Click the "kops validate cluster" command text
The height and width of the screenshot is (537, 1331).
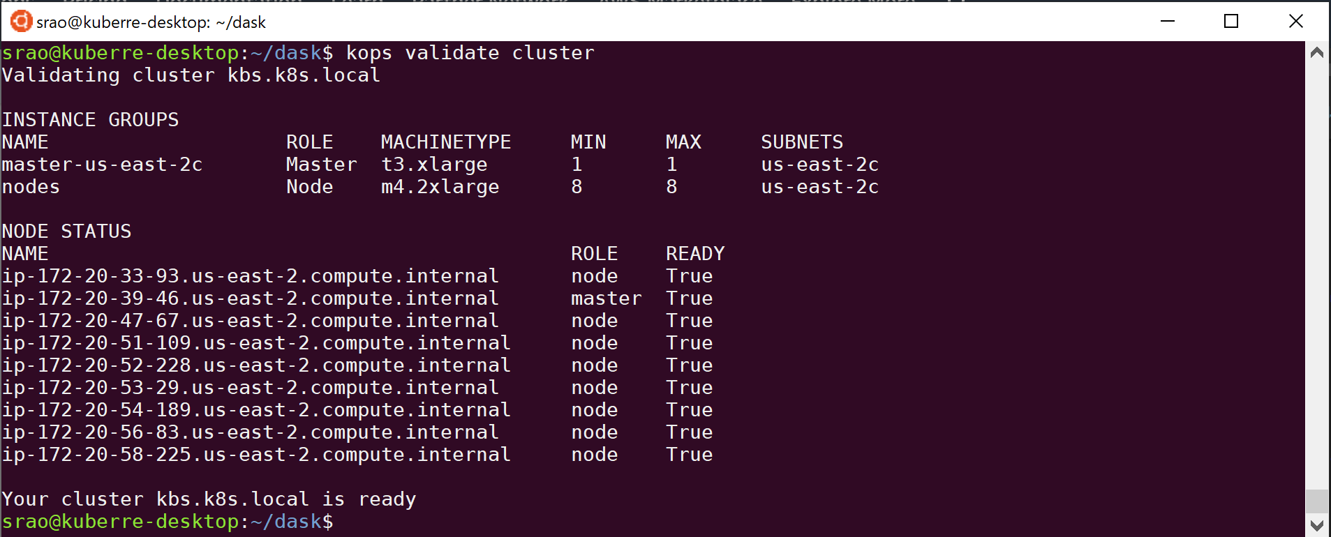(x=470, y=53)
